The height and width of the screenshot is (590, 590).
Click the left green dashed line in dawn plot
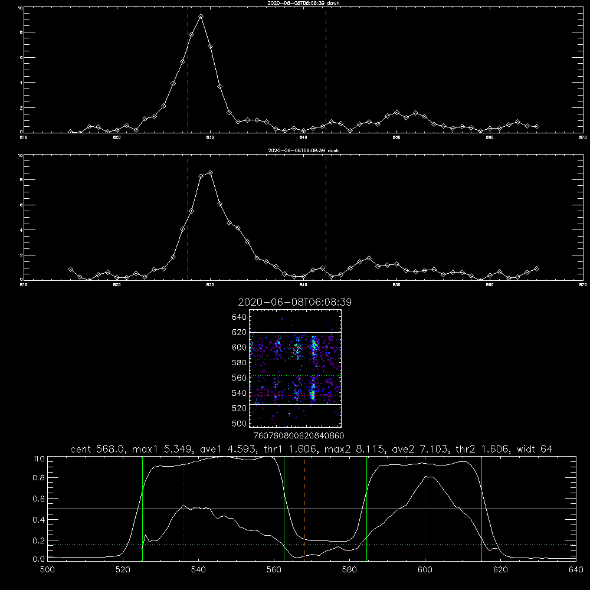click(188, 70)
